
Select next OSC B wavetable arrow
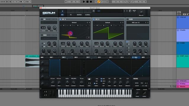click(x=123, y=22)
